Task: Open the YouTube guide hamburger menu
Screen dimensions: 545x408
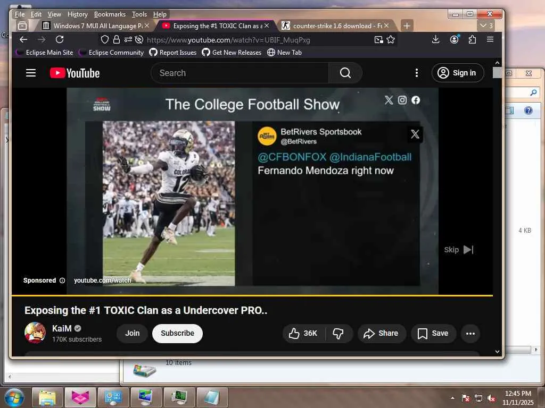Action: point(31,73)
